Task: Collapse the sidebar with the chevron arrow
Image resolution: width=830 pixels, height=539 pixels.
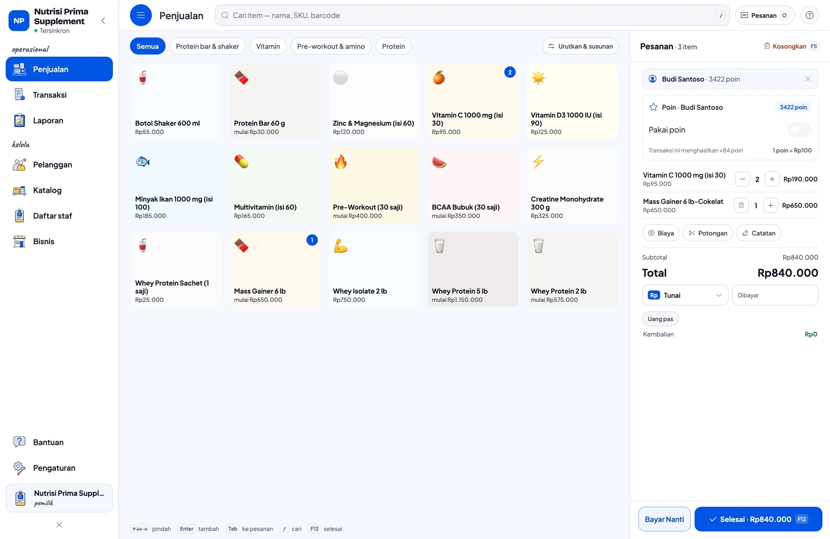Action: click(103, 20)
